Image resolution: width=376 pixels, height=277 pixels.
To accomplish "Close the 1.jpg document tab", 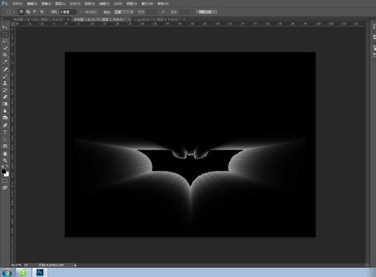I will [x=184, y=19].
